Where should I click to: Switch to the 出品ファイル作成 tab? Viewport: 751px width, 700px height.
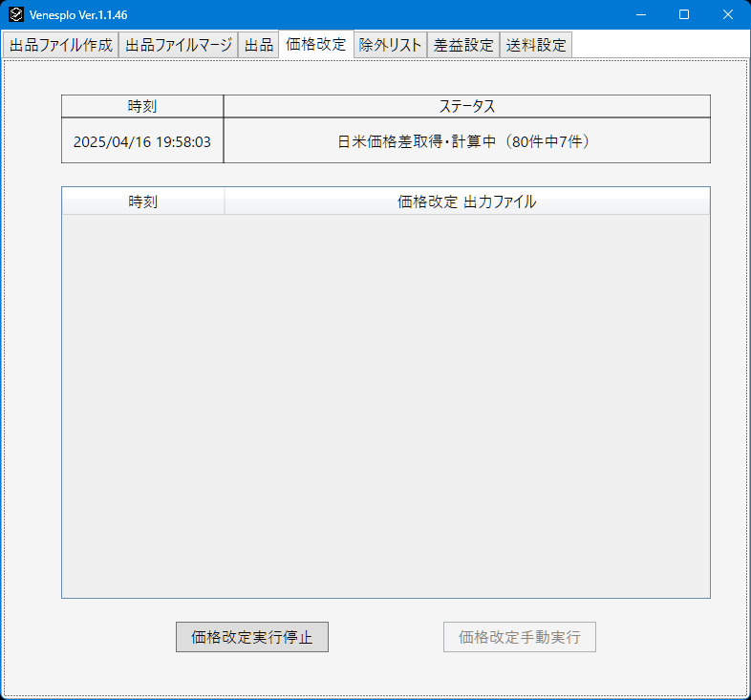pos(61,46)
